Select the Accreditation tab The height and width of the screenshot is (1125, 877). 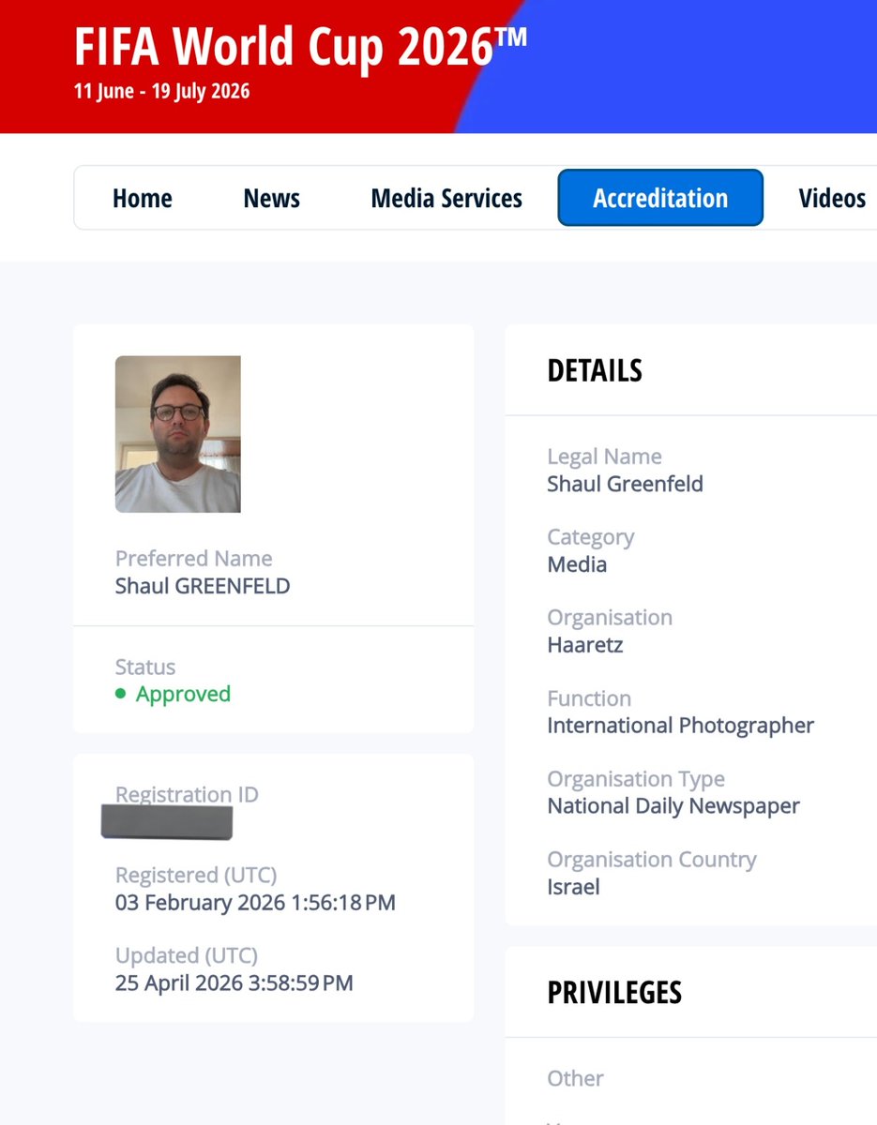(x=660, y=198)
